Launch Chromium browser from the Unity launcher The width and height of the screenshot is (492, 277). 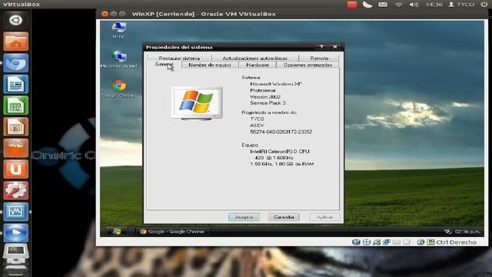tap(15, 62)
